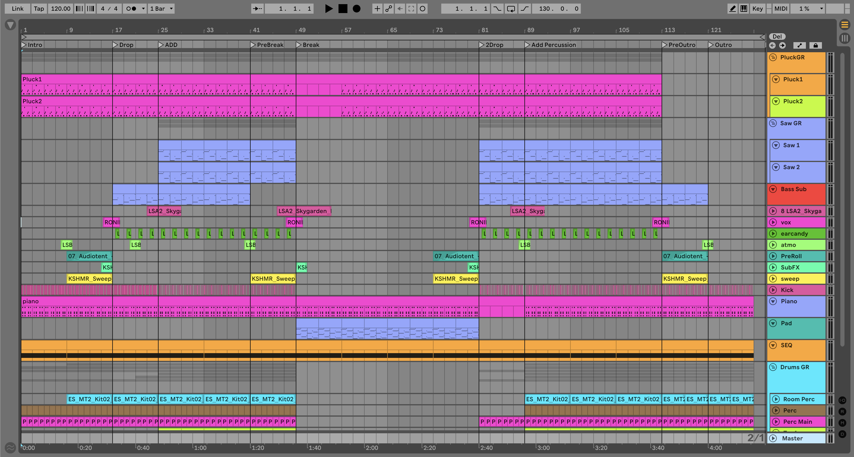Toggle the Metronome switch

[x=132, y=9]
